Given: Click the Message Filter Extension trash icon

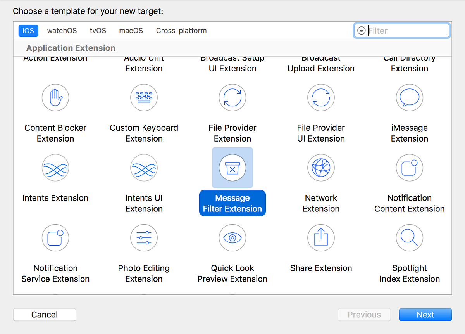Looking at the screenshot, I should coord(232,168).
